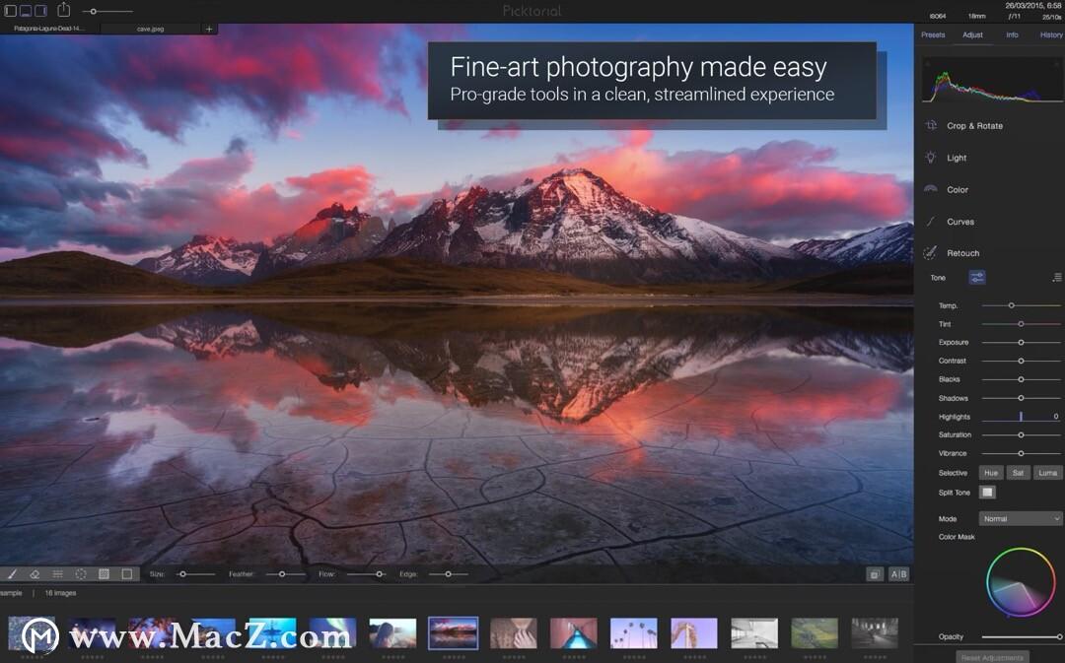Select the woman portrait thumbnail
Screen dimensions: 1065x663
392,632
